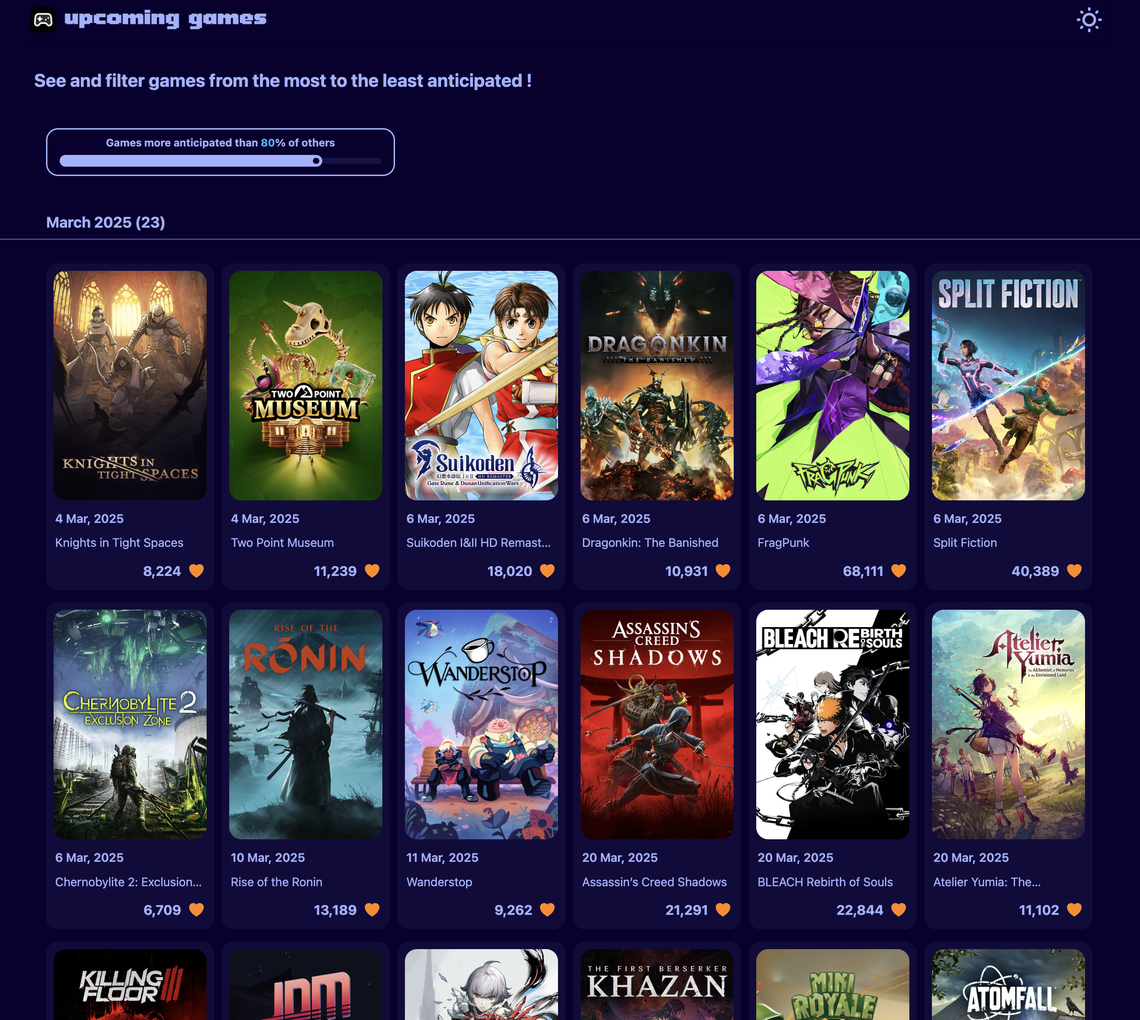Screen dimensions: 1140x1020
Task: Open the Wanderstop cover art
Action: (x=481, y=724)
